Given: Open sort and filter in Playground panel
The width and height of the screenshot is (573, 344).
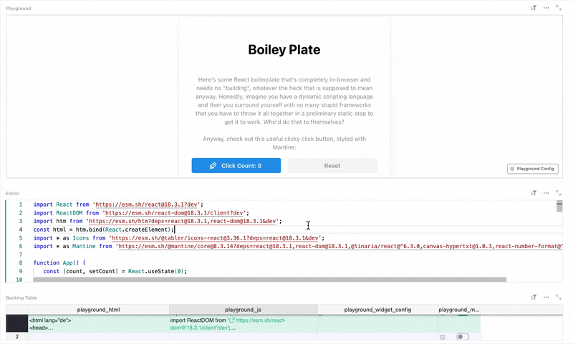Looking at the screenshot, I should [534, 8].
